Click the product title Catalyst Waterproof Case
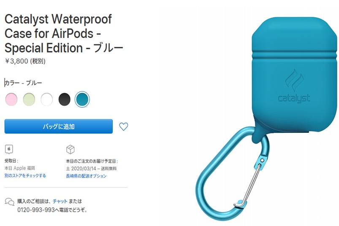 point(64,33)
